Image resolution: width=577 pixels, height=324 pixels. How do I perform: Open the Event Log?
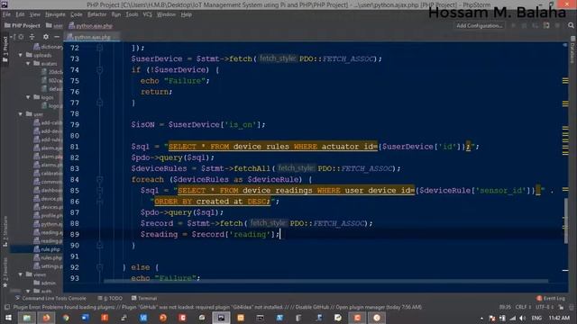coord(551,298)
